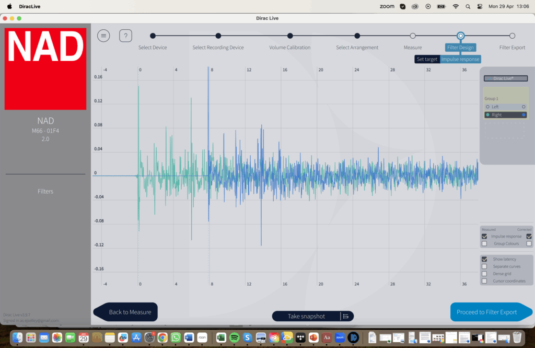Disable the Show latency checkbox
Viewport: 535px width, 348px height.
point(484,259)
